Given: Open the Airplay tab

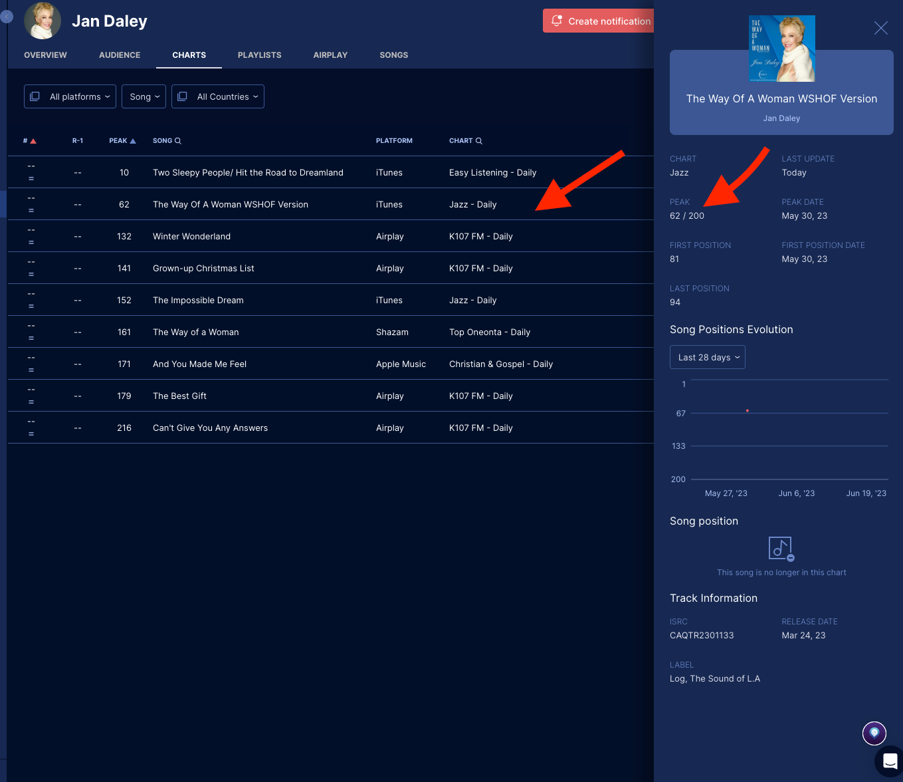Looking at the screenshot, I should tap(330, 55).
